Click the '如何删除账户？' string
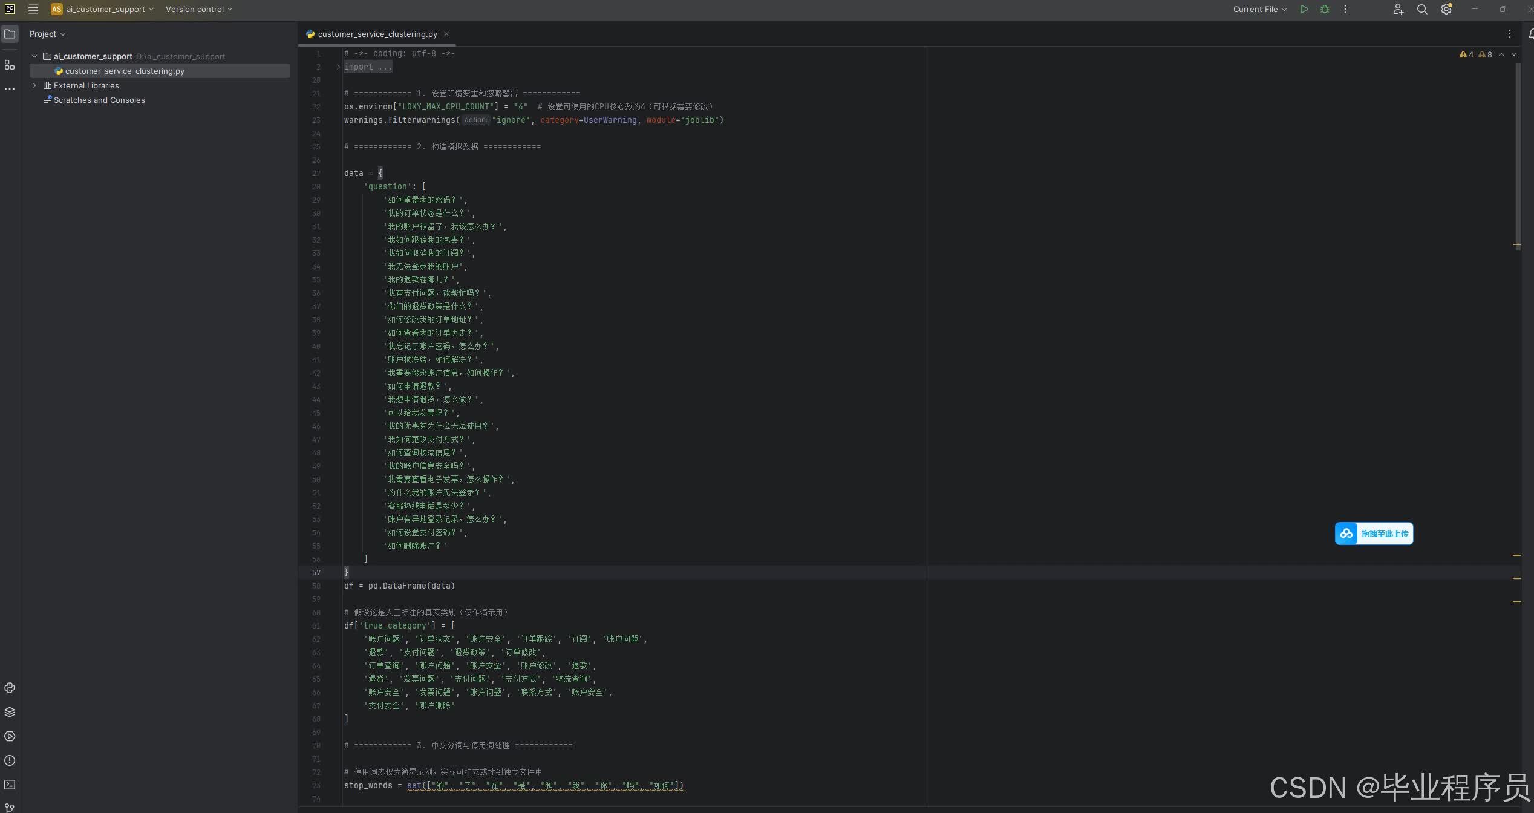The image size is (1534, 813). pos(415,546)
